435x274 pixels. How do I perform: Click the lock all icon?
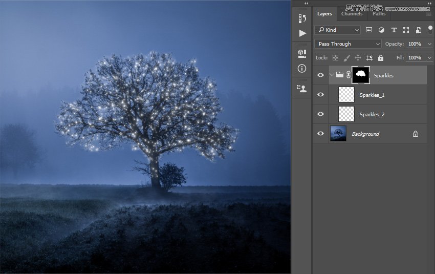click(380, 58)
